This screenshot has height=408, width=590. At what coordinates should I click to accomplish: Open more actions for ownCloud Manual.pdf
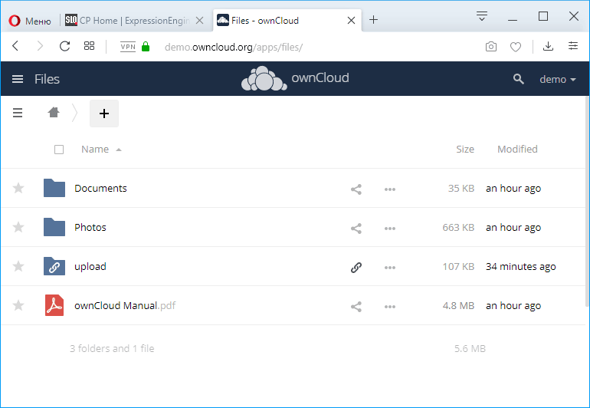coord(390,307)
